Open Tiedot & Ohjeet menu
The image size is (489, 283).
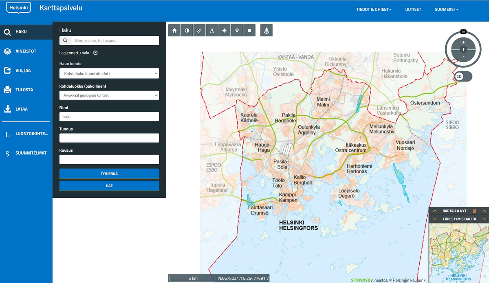point(373,9)
